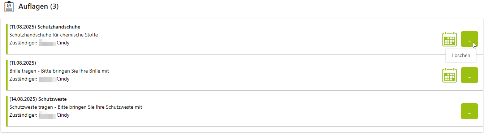The height and width of the screenshot is (134, 485).
Task: Open the more-options button for Schutzweste
Action: click(x=469, y=111)
